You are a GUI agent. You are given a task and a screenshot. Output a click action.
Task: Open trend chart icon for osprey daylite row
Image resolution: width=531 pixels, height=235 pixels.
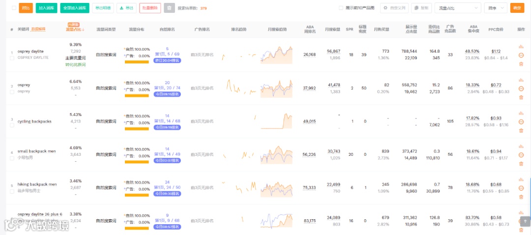tap(521, 47)
